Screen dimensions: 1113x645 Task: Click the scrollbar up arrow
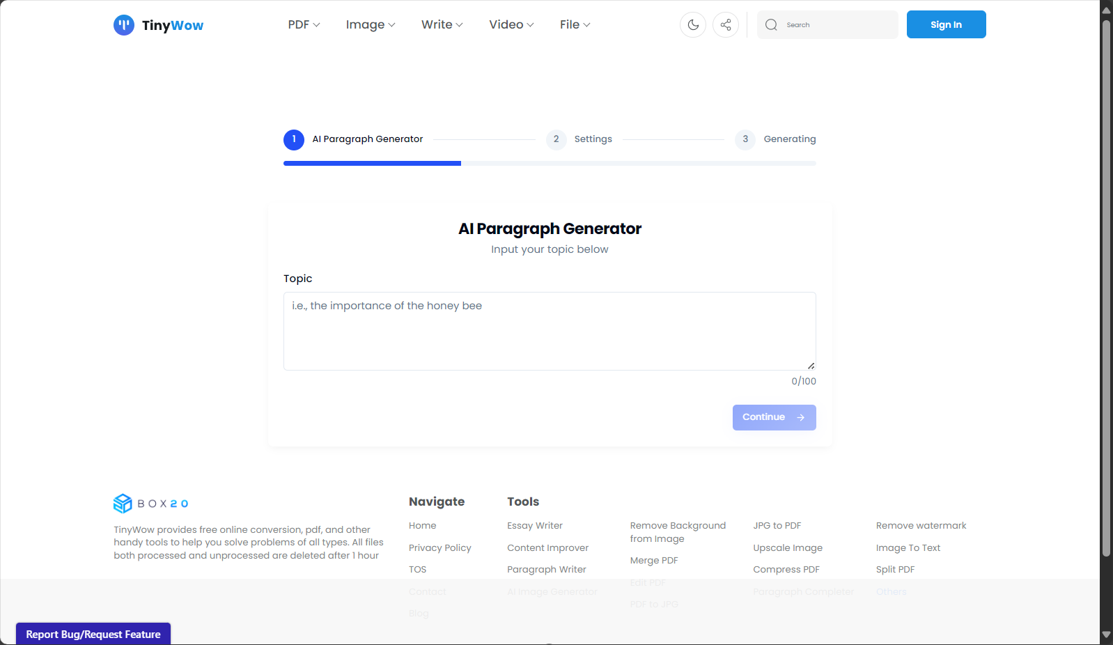click(1106, 10)
